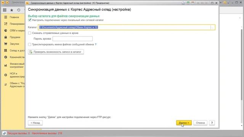This screenshot has height=137, width=244.
Task: Open the sections grid menu icon
Action: pos(5,10)
